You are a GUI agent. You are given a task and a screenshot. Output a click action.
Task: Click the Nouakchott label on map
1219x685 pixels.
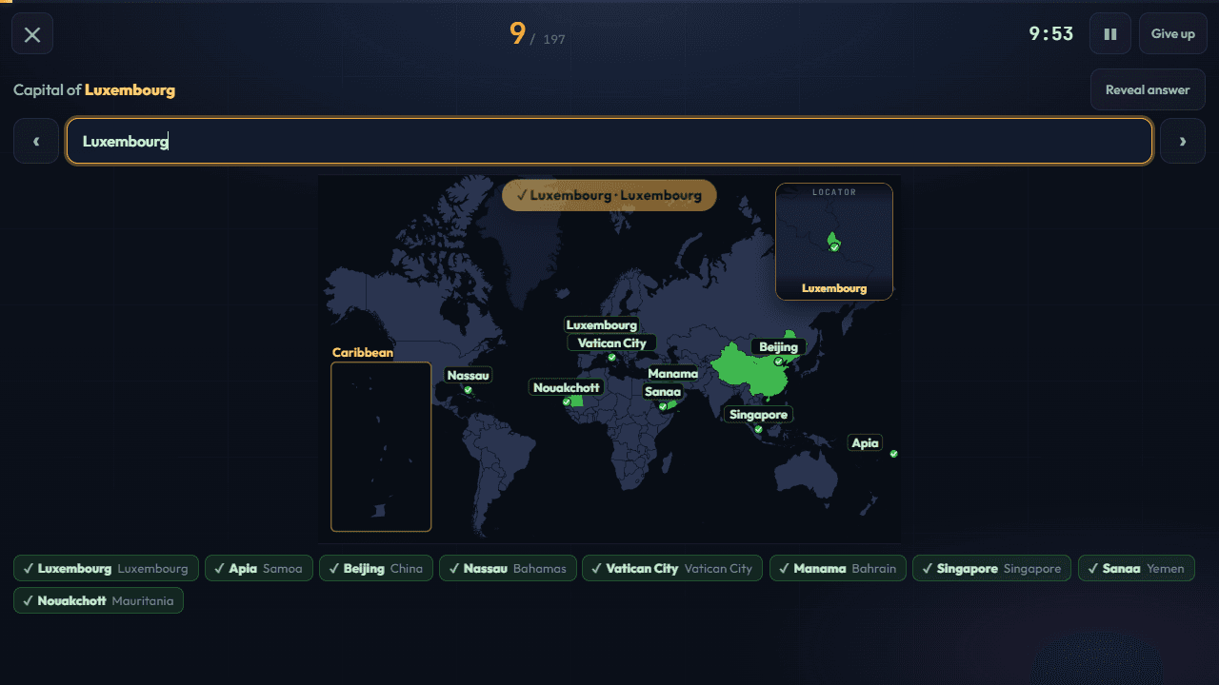click(x=567, y=387)
